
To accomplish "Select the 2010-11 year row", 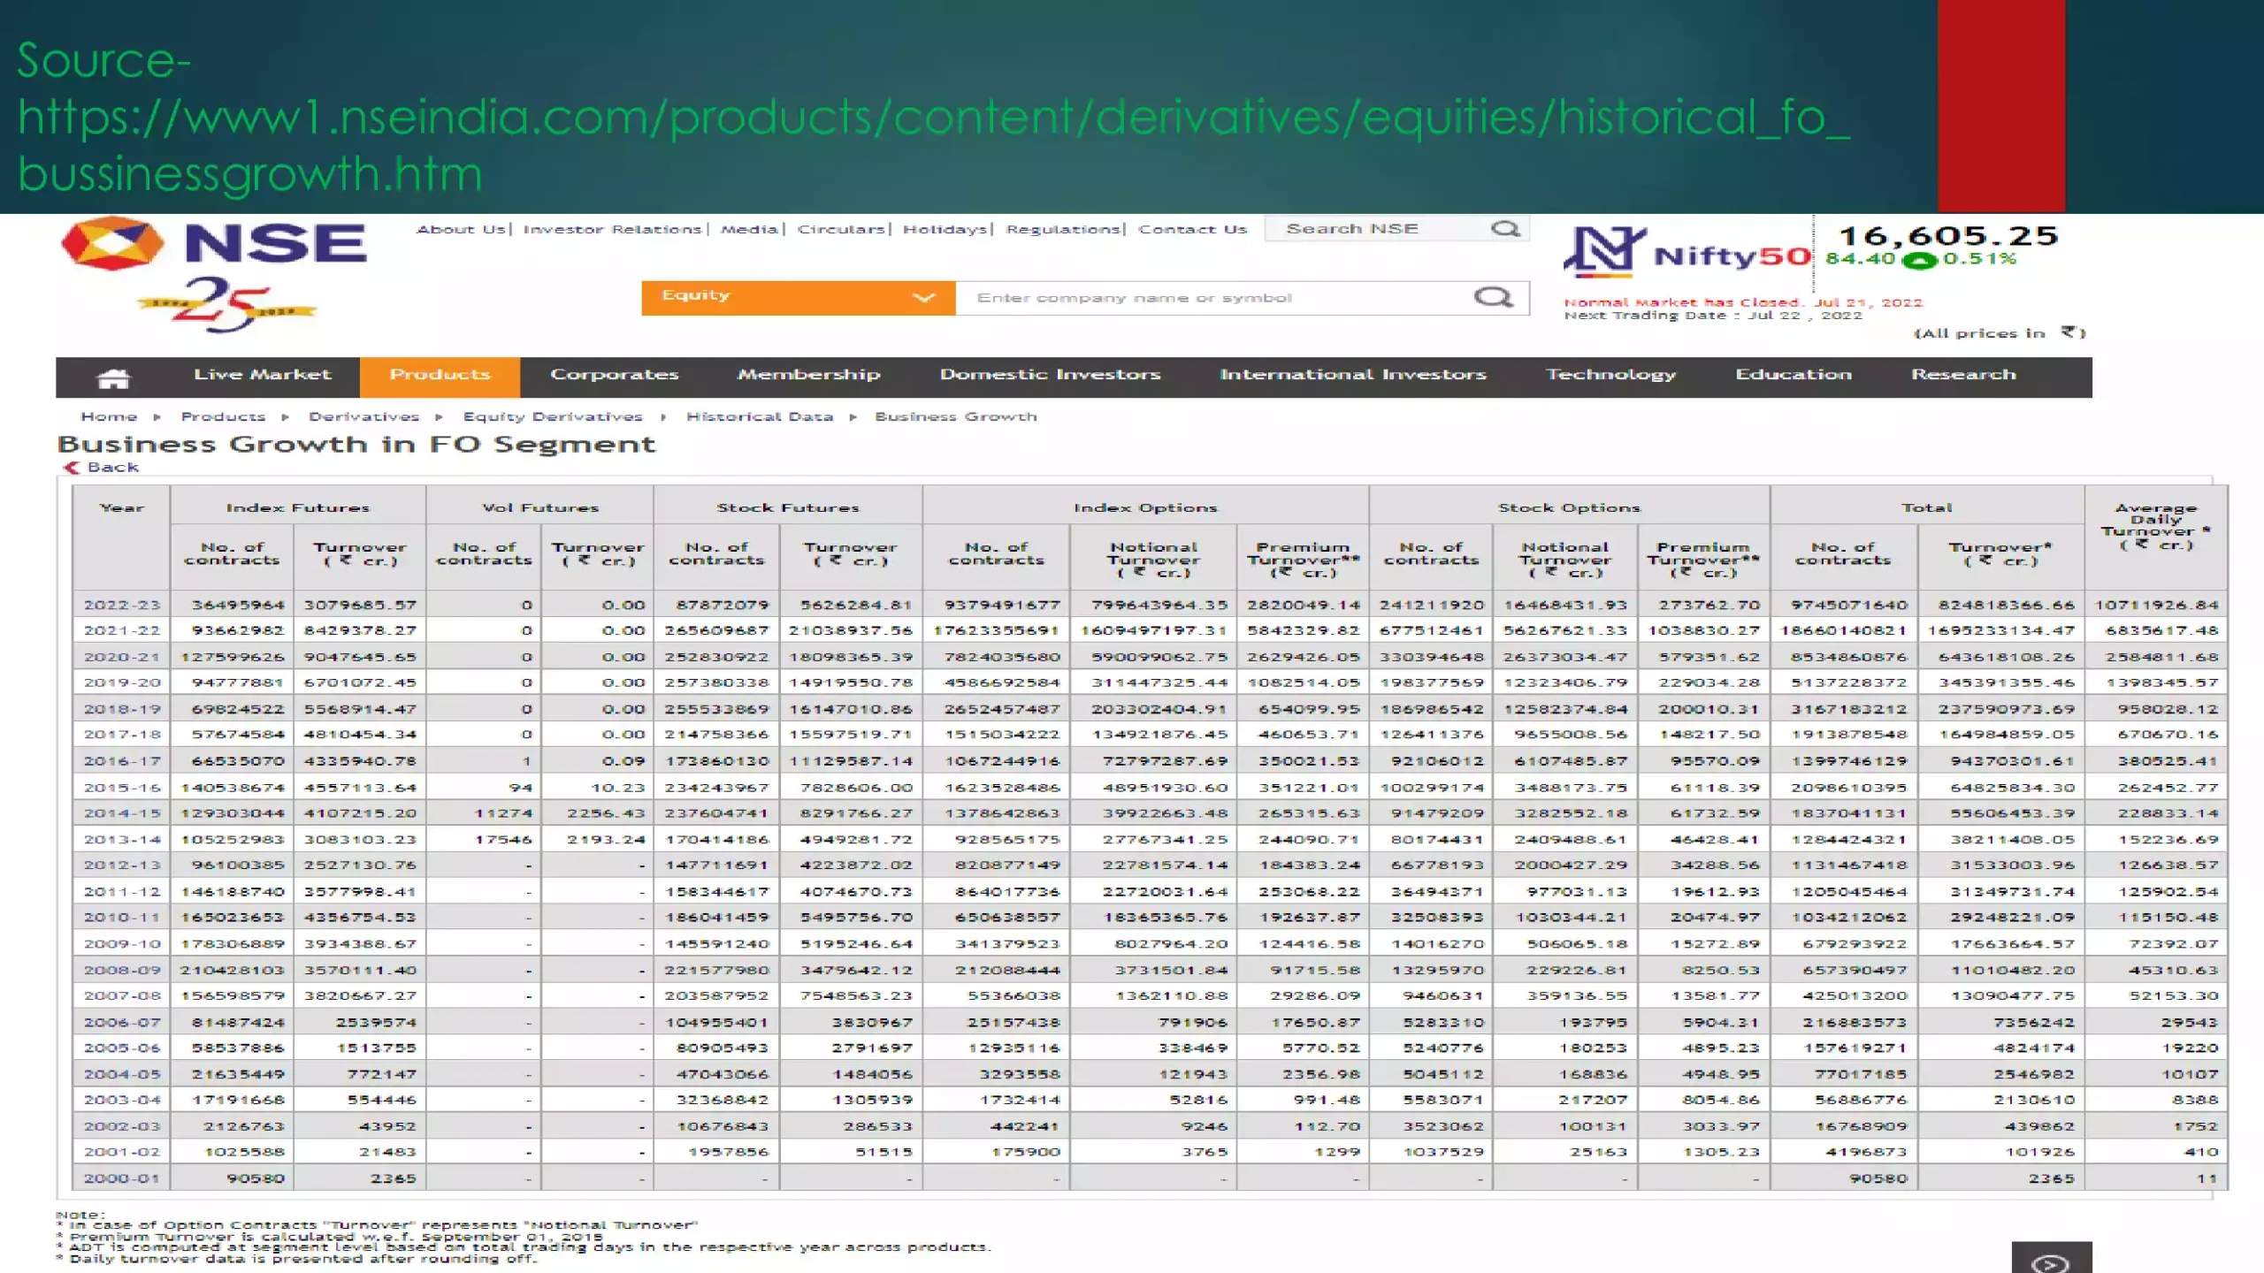I will point(1150,918).
